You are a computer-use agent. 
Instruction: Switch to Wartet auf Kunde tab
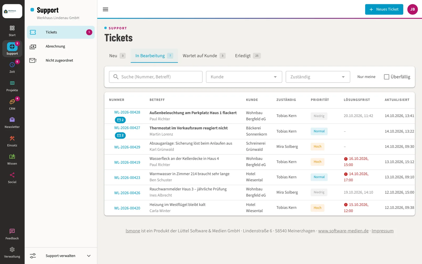pyautogui.click(x=204, y=56)
